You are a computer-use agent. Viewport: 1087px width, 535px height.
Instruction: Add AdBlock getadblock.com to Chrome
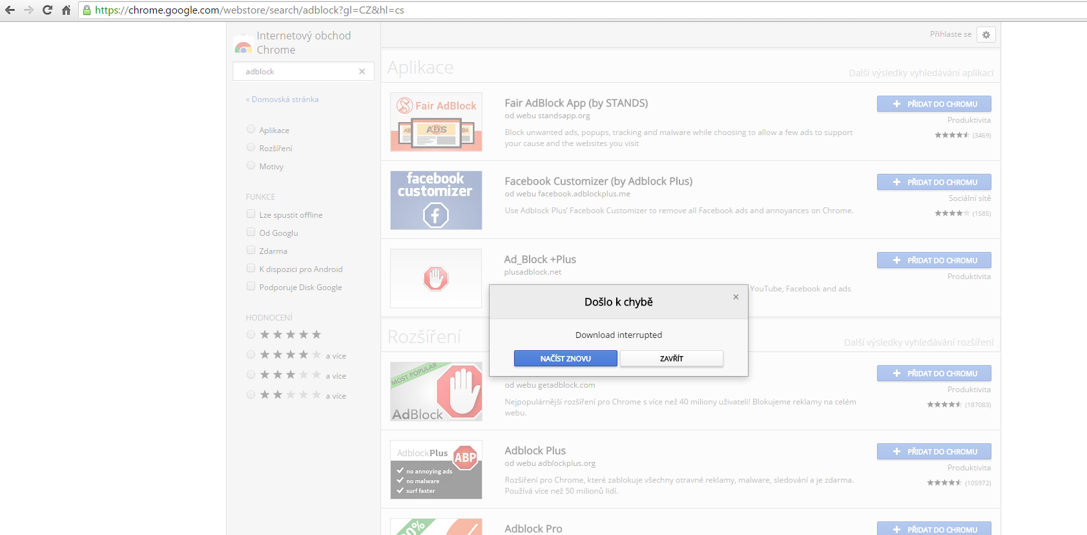[934, 373]
